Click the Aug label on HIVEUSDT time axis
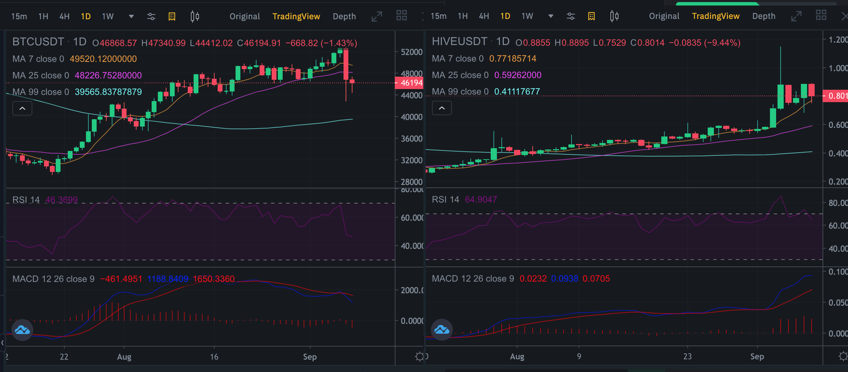Viewport: 848px width, 372px height. point(517,357)
